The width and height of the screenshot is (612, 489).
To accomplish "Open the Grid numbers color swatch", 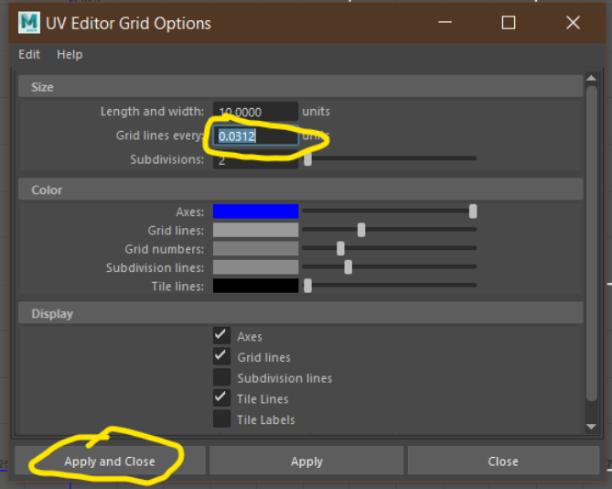I will click(255, 248).
